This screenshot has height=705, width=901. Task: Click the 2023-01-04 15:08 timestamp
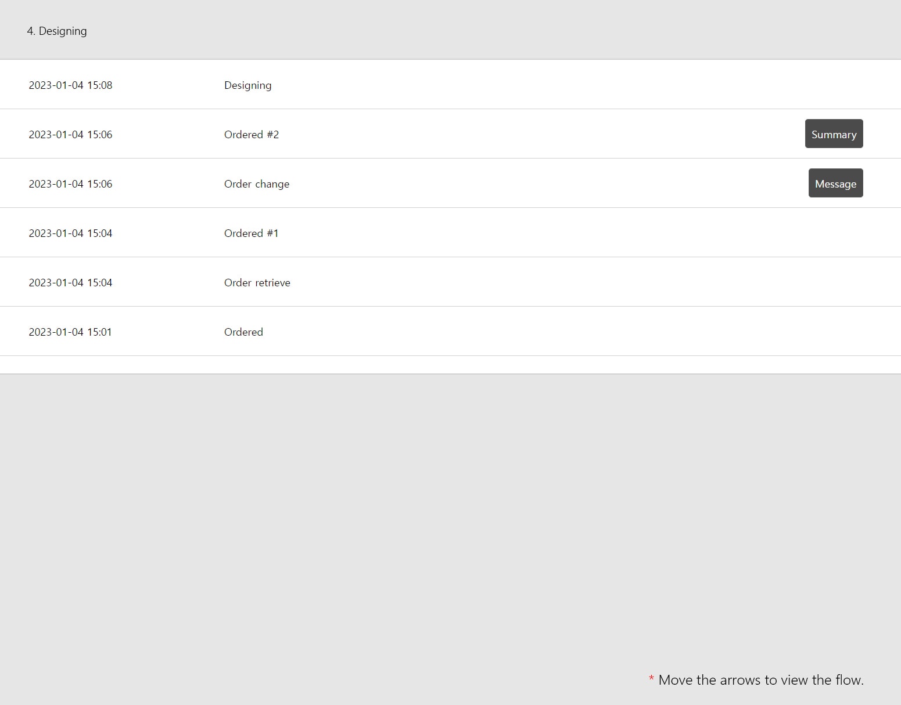[x=70, y=85]
